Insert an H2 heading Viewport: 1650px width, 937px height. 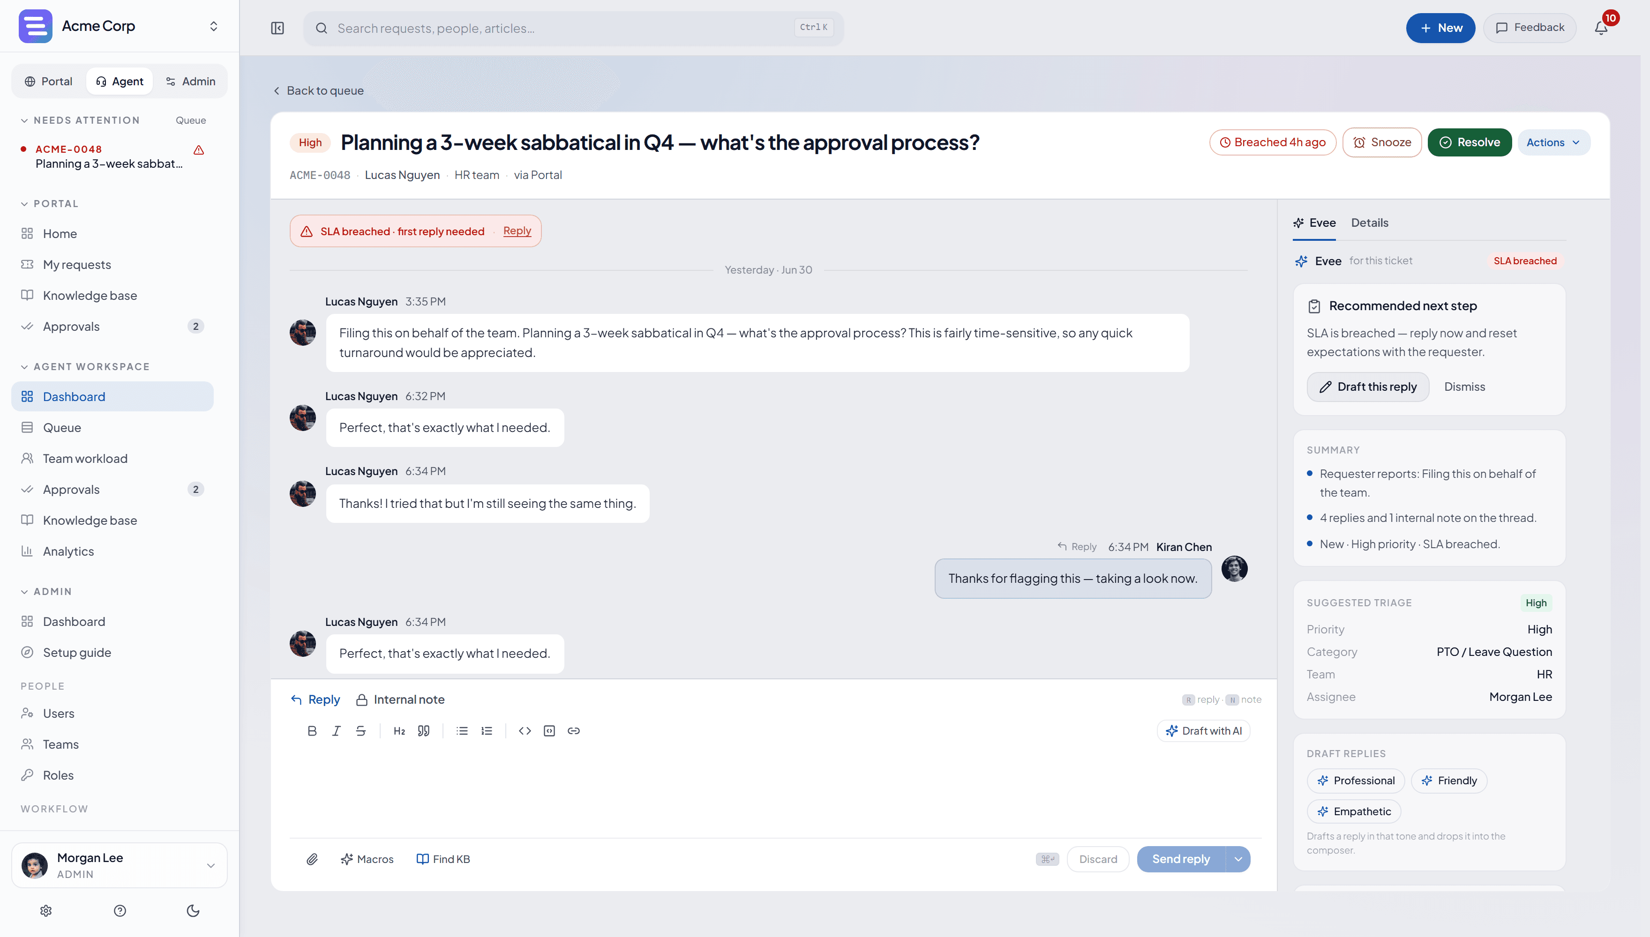[x=399, y=730]
